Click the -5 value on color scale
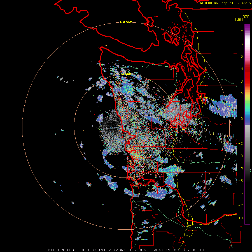Screen dimensions: 252x252 click(241, 181)
